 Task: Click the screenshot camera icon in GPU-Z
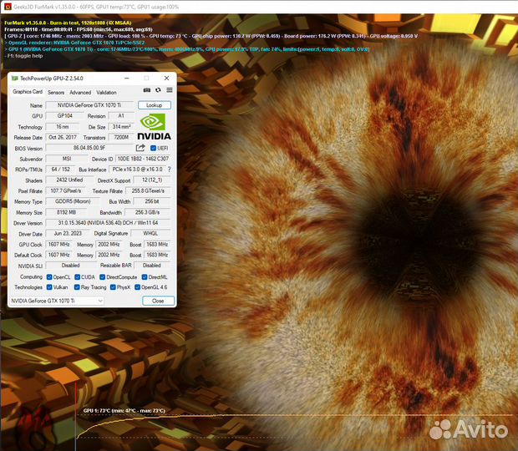[x=147, y=90]
